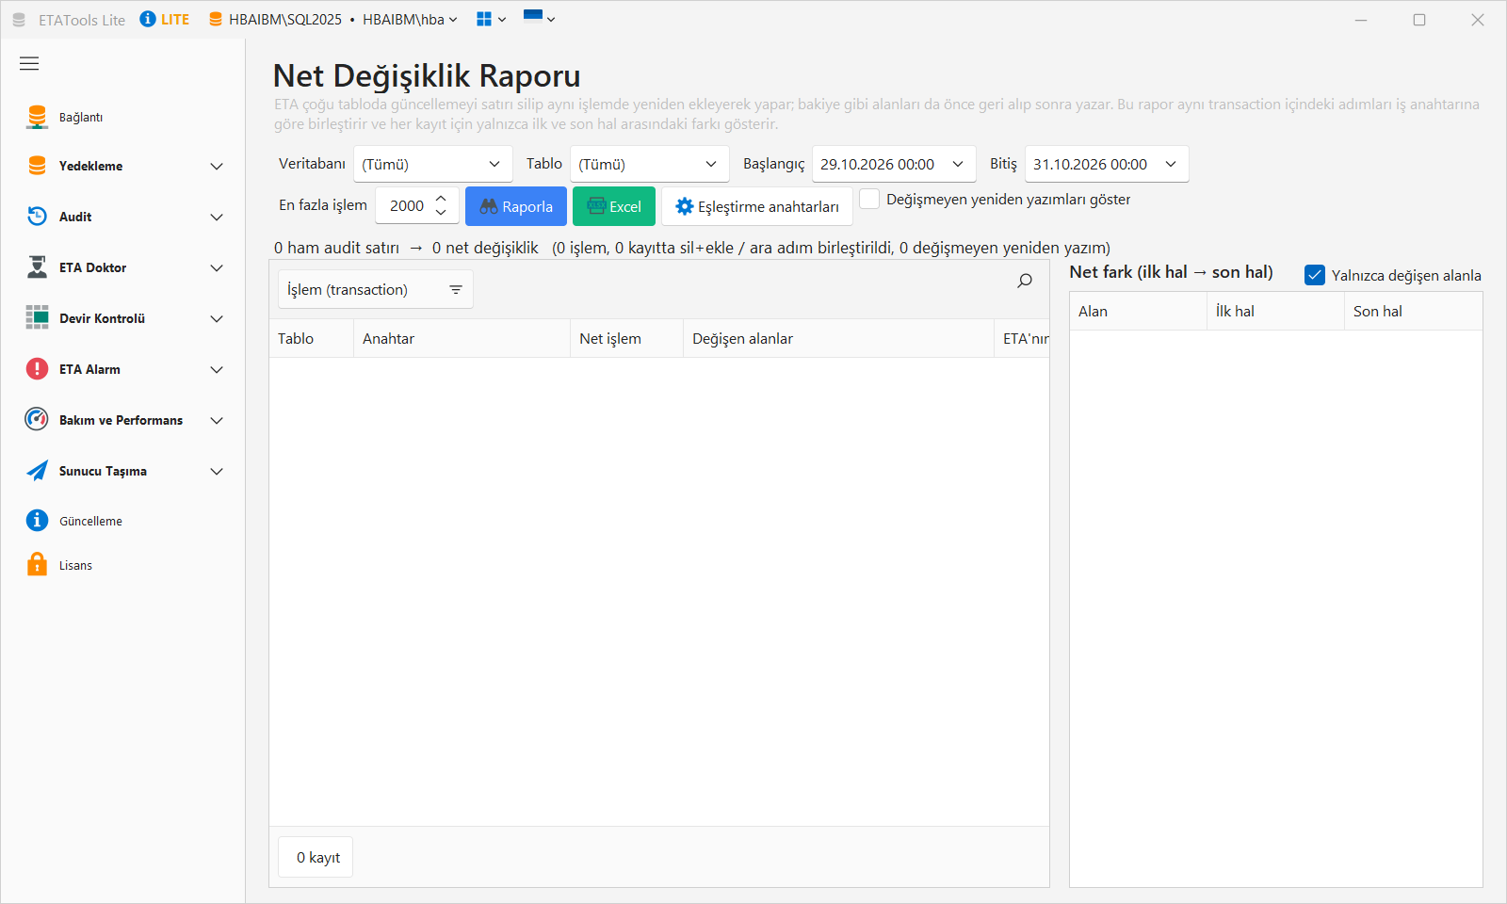Enable Değişmeyen yeniden yazımları göster checkbox
The height and width of the screenshot is (904, 1507).
click(869, 200)
